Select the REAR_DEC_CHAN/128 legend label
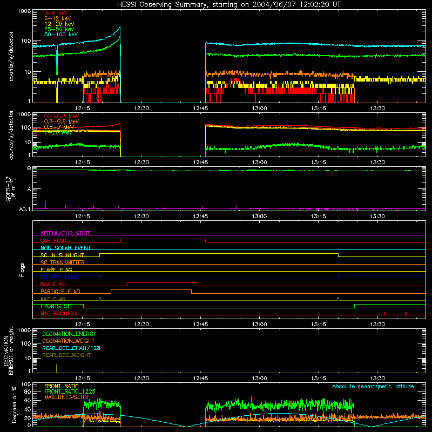Screen dimensions: 432x432 (x=71, y=348)
